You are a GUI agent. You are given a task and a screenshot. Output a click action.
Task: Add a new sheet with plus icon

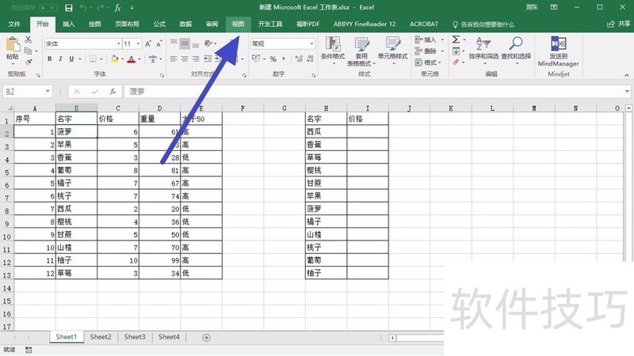pos(206,338)
